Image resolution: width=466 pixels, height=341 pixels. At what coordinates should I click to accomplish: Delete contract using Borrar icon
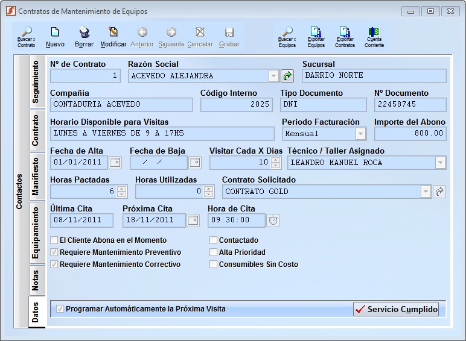84,37
